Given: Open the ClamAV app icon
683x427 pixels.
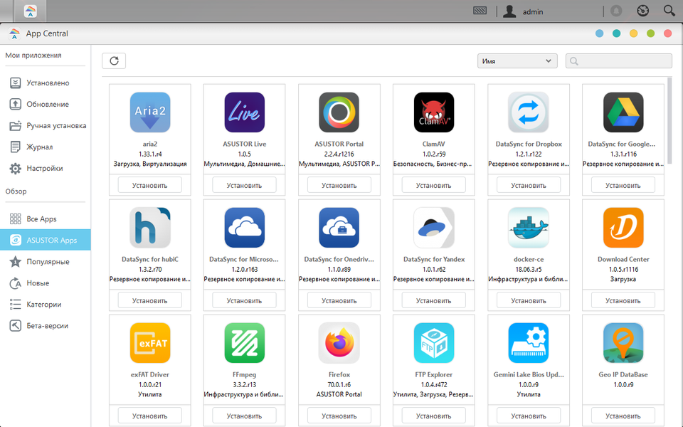Looking at the screenshot, I should tap(434, 112).
